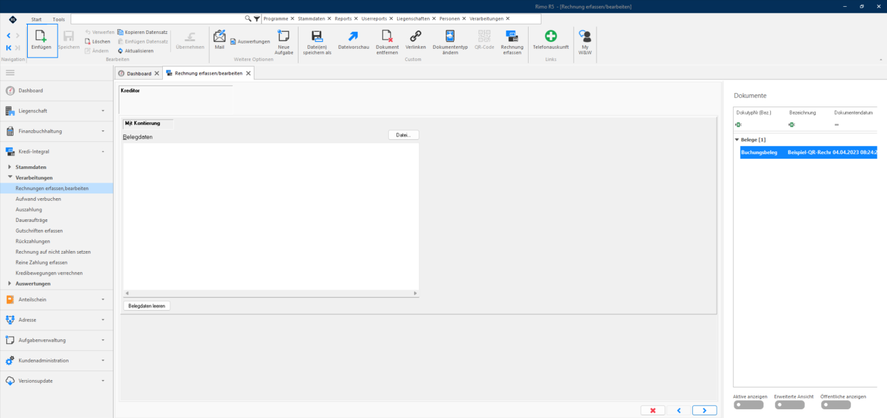887x418 pixels.
Task: Open My W&W
Action: pos(585,41)
